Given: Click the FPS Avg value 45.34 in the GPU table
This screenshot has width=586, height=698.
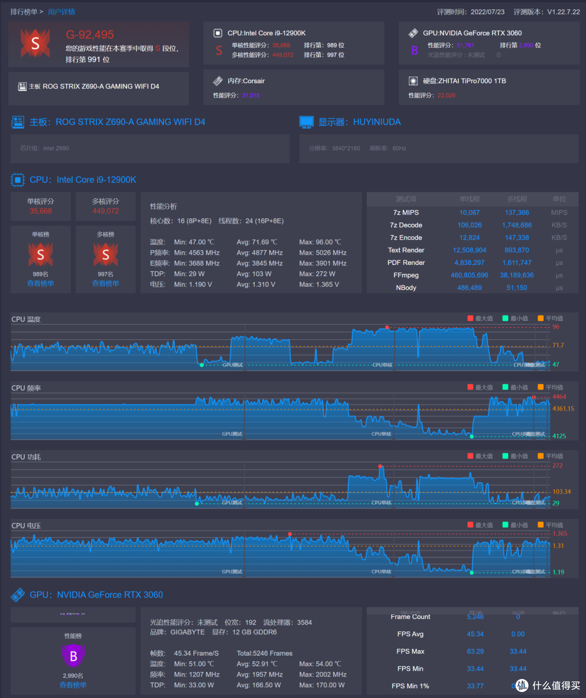Looking at the screenshot, I should pos(475,634).
